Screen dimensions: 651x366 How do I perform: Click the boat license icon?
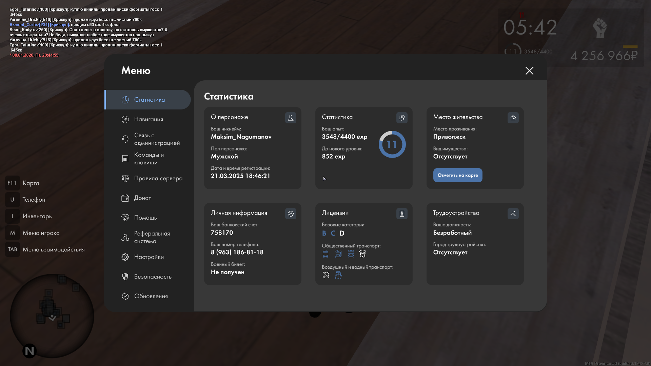coord(338,275)
